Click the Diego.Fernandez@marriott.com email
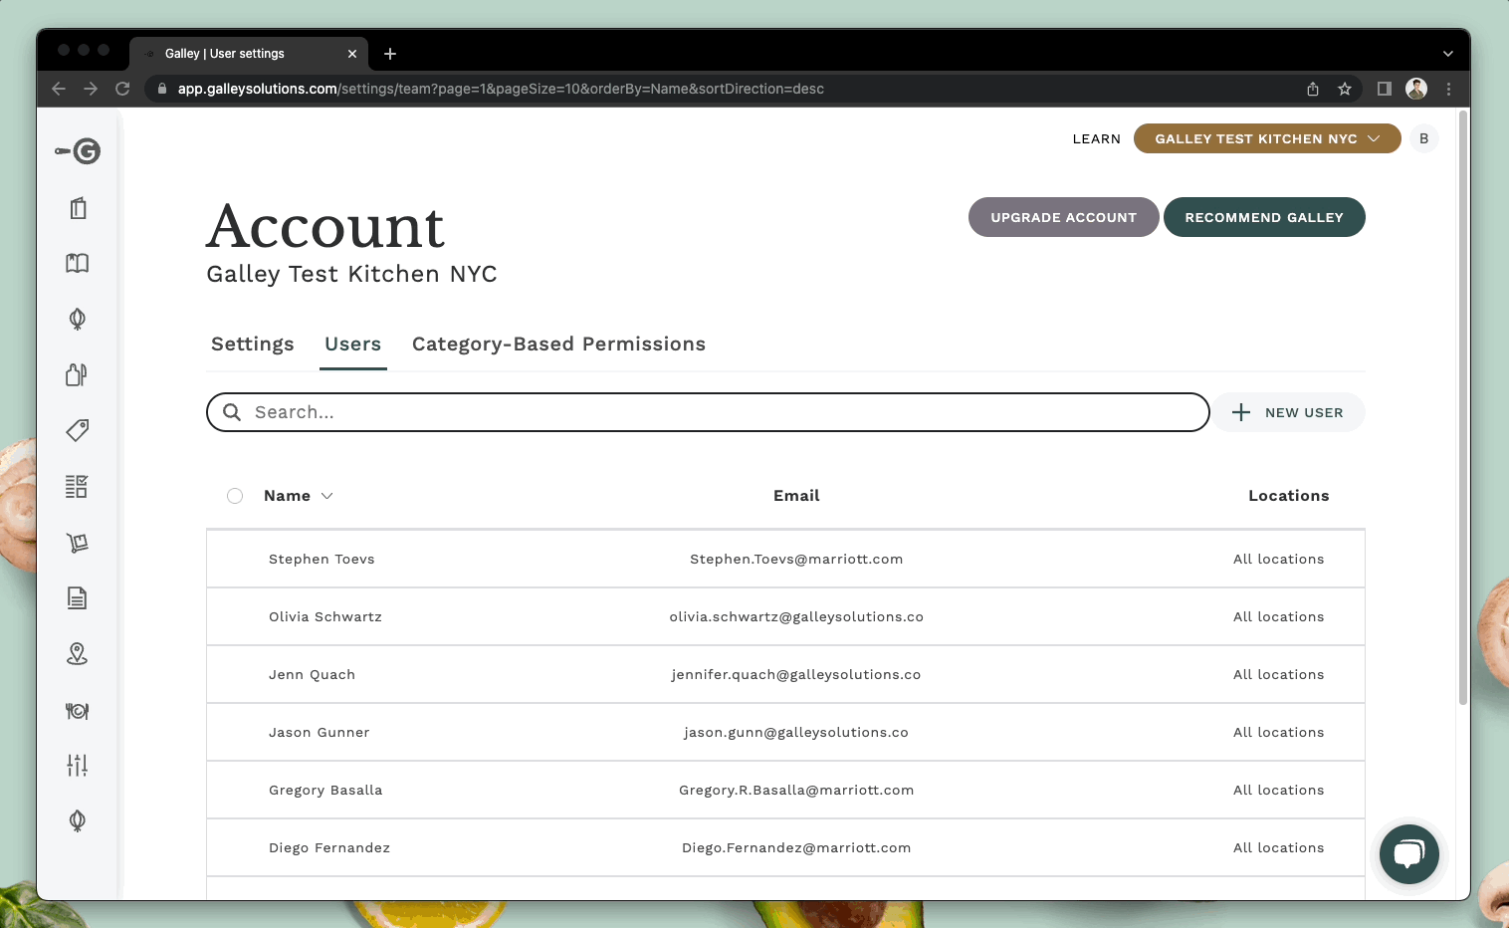 tap(796, 847)
